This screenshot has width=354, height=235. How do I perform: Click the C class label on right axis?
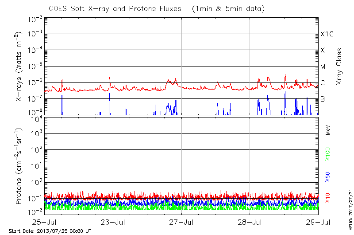pyautogui.click(x=323, y=82)
